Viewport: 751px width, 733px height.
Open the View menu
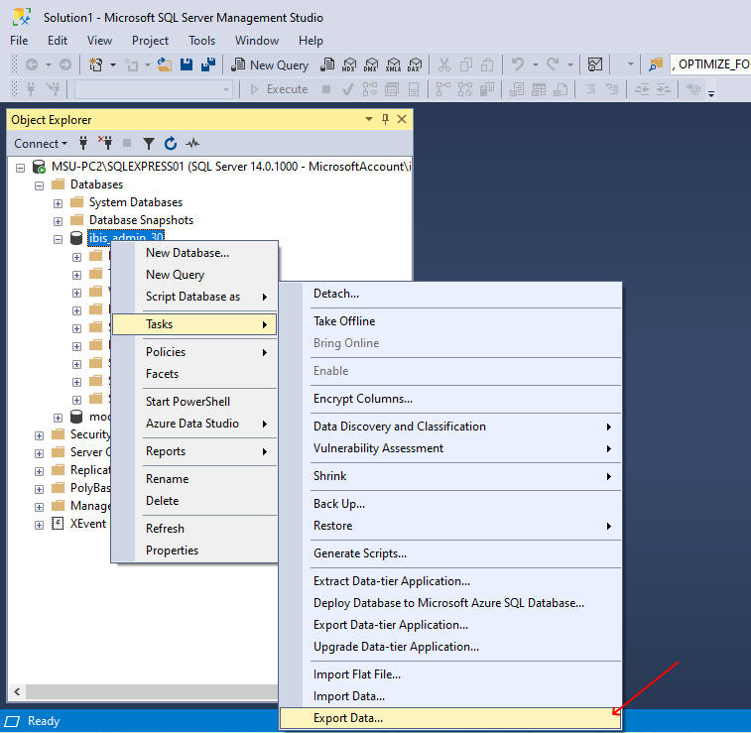[99, 41]
